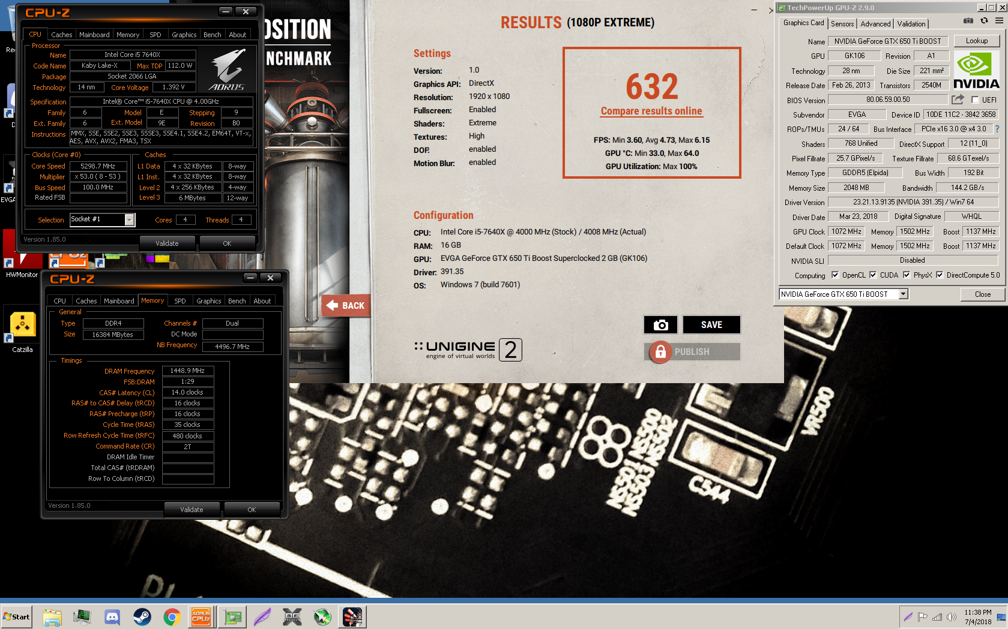
Task: Open the system monitor taskbar icon
Action: [82, 616]
